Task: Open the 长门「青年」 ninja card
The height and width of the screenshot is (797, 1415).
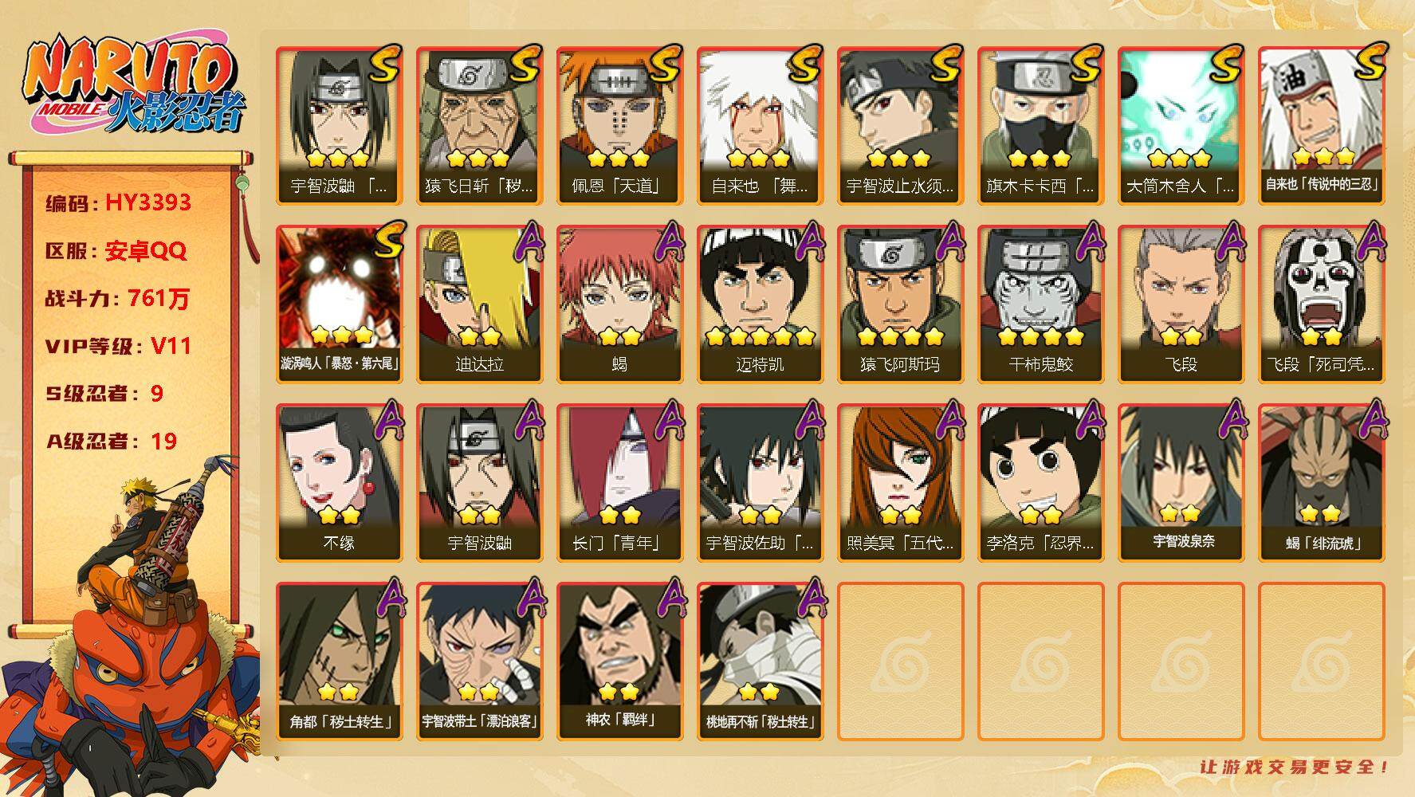Action: 619,483
